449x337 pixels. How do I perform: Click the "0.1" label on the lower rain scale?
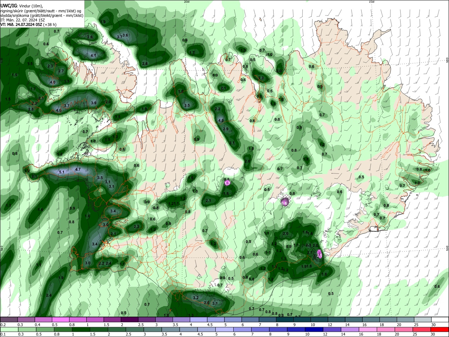2,334
